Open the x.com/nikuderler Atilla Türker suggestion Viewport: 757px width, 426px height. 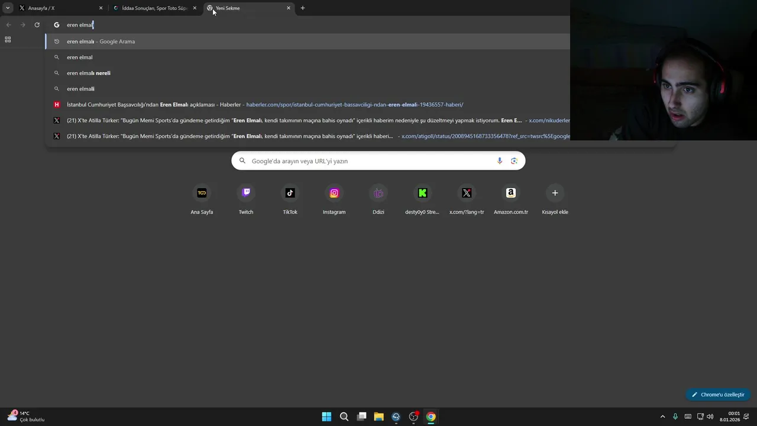[x=308, y=120]
